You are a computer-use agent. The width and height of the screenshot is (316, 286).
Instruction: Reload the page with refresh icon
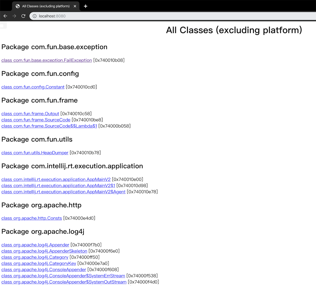pyautogui.click(x=23, y=16)
